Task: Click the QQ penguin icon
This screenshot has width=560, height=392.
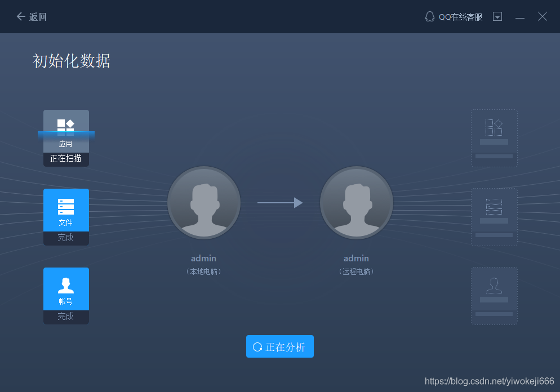Action: pos(430,16)
